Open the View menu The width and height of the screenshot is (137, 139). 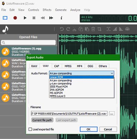coord(21,10)
